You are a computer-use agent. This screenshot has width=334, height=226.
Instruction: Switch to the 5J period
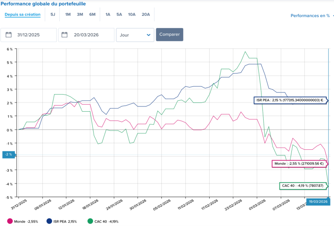pyautogui.click(x=53, y=14)
